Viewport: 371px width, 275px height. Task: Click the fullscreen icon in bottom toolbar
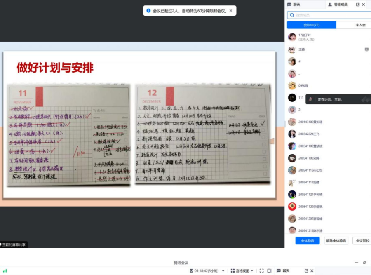click(261, 271)
